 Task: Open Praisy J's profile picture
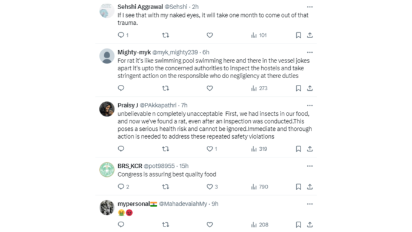click(x=107, y=109)
